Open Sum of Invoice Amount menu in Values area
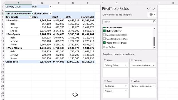The width and height of the screenshot is (178, 100). click(154, 86)
